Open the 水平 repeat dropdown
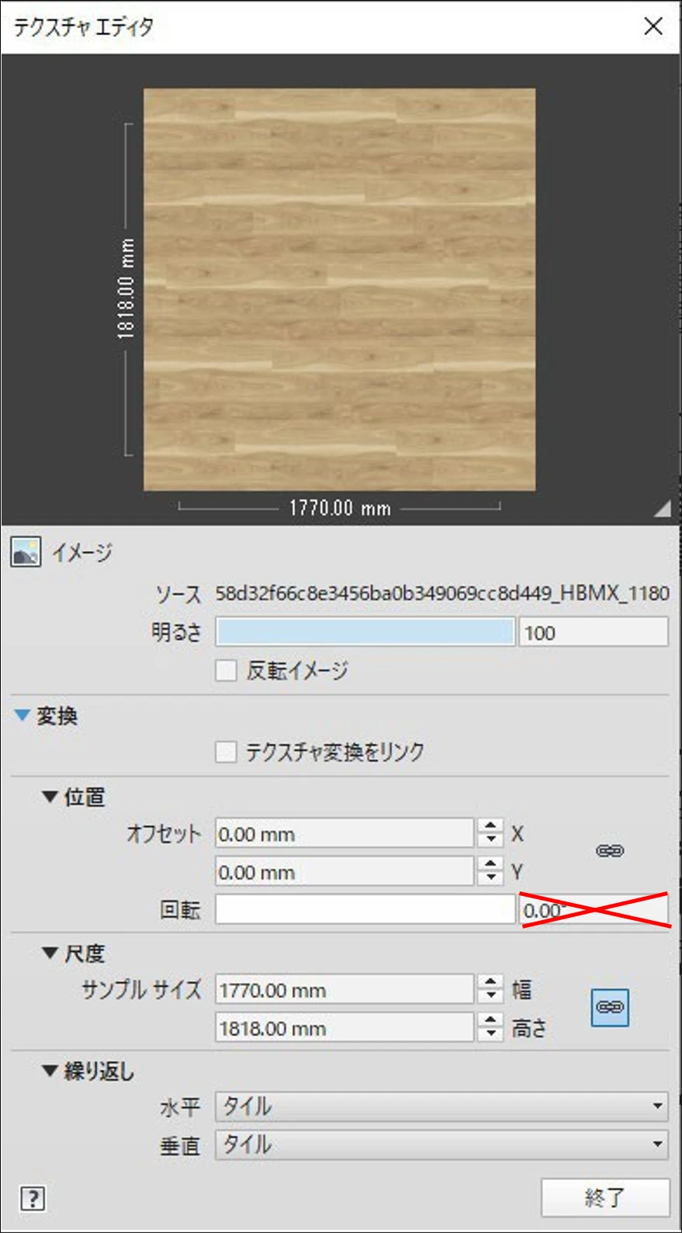Viewport: 682px width, 1233px height. click(441, 1106)
